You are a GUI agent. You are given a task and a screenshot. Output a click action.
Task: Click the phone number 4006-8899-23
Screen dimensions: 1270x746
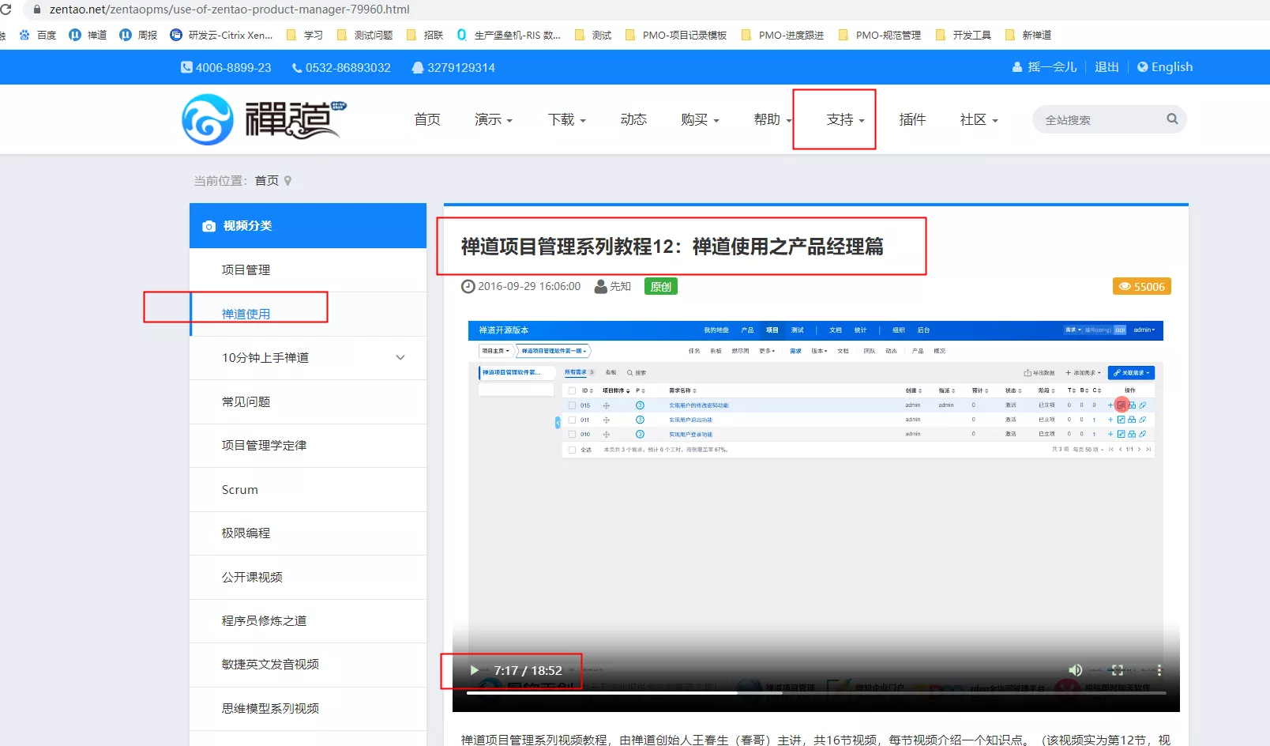pyautogui.click(x=233, y=68)
